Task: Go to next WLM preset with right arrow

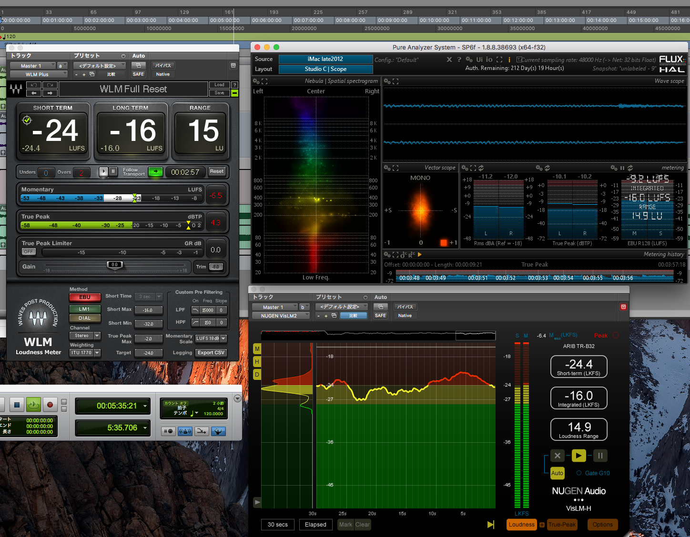Action: (x=50, y=93)
